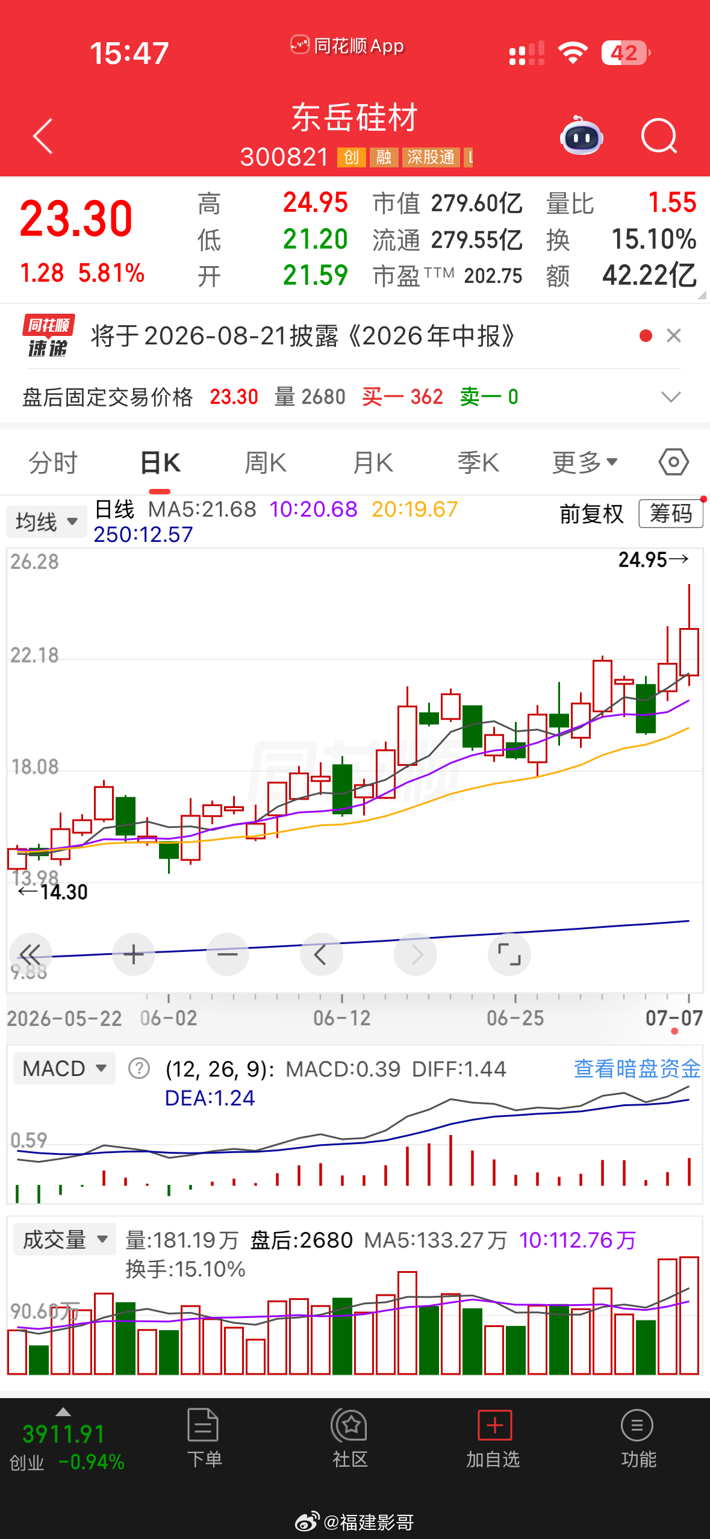The image size is (710, 1539).
Task: Tap 量:181.19万 volume value
Action: [x=182, y=1240]
